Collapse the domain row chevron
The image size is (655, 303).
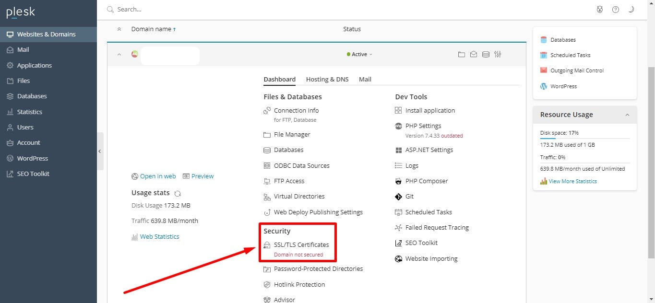click(x=119, y=54)
